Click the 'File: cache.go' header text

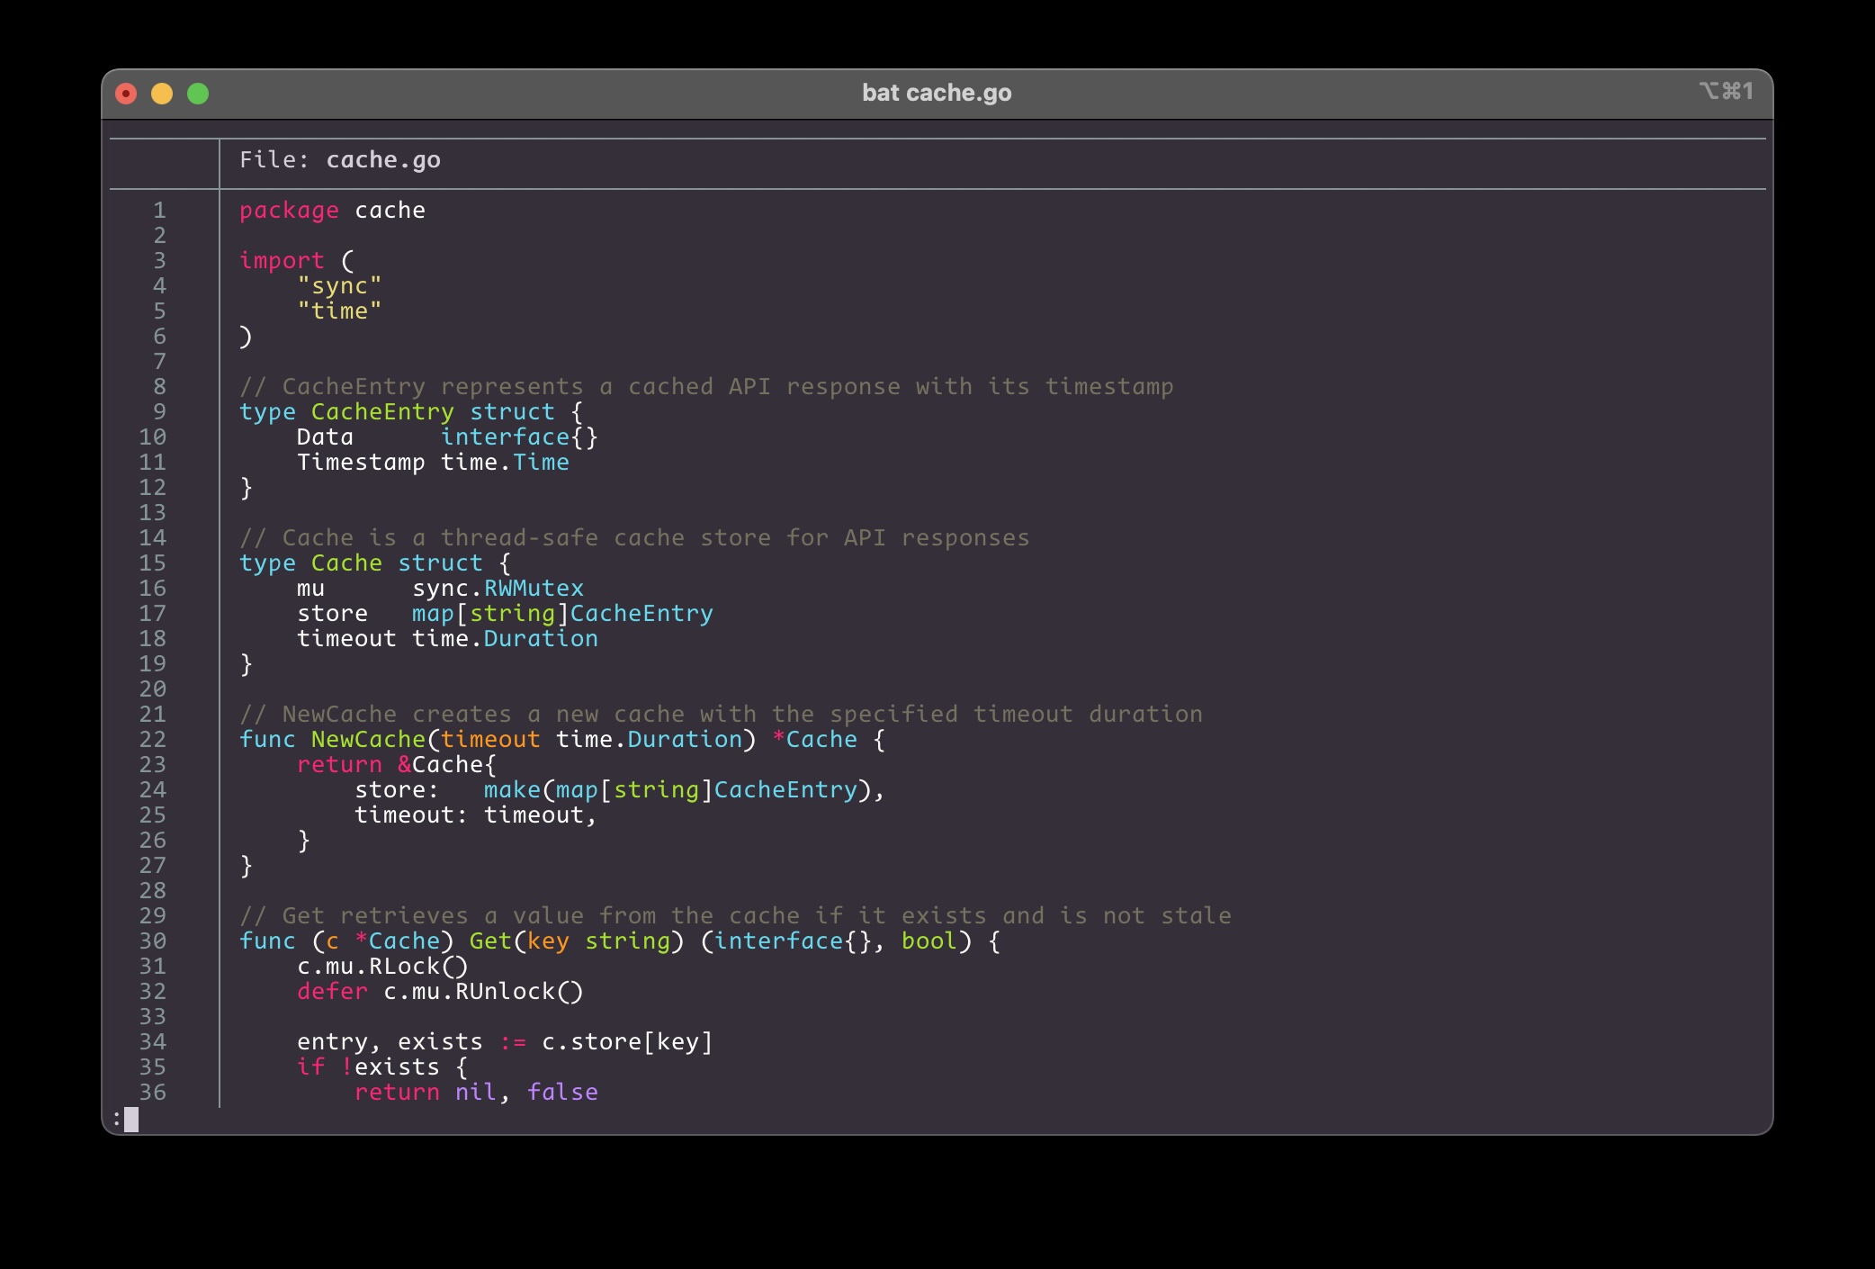340,160
